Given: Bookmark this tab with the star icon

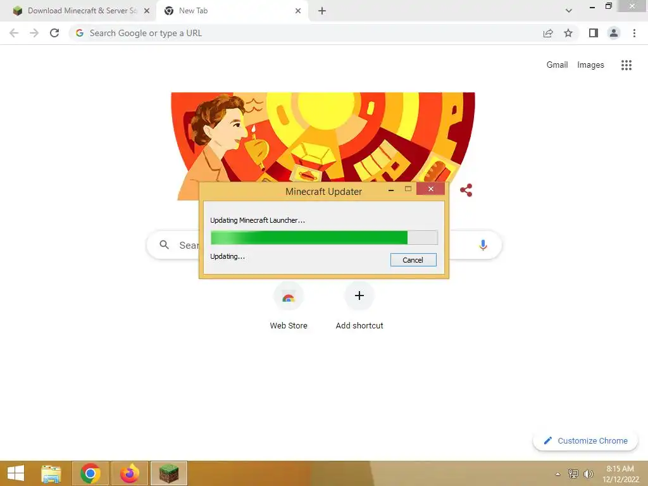Looking at the screenshot, I should pyautogui.click(x=568, y=33).
